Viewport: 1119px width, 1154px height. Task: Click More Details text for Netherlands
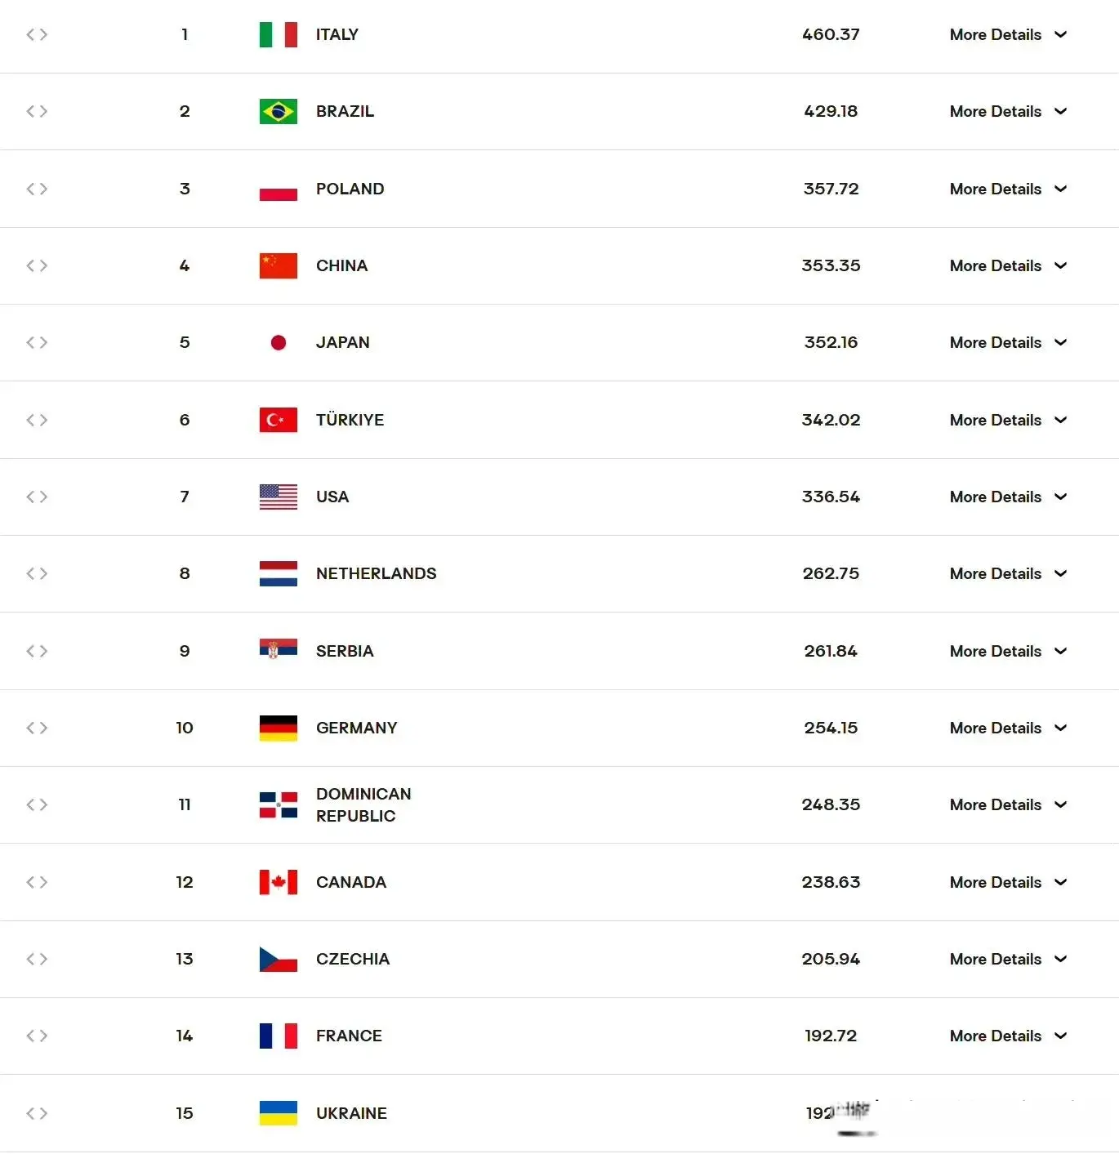click(995, 573)
